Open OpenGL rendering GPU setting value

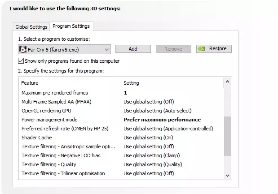[157, 111]
